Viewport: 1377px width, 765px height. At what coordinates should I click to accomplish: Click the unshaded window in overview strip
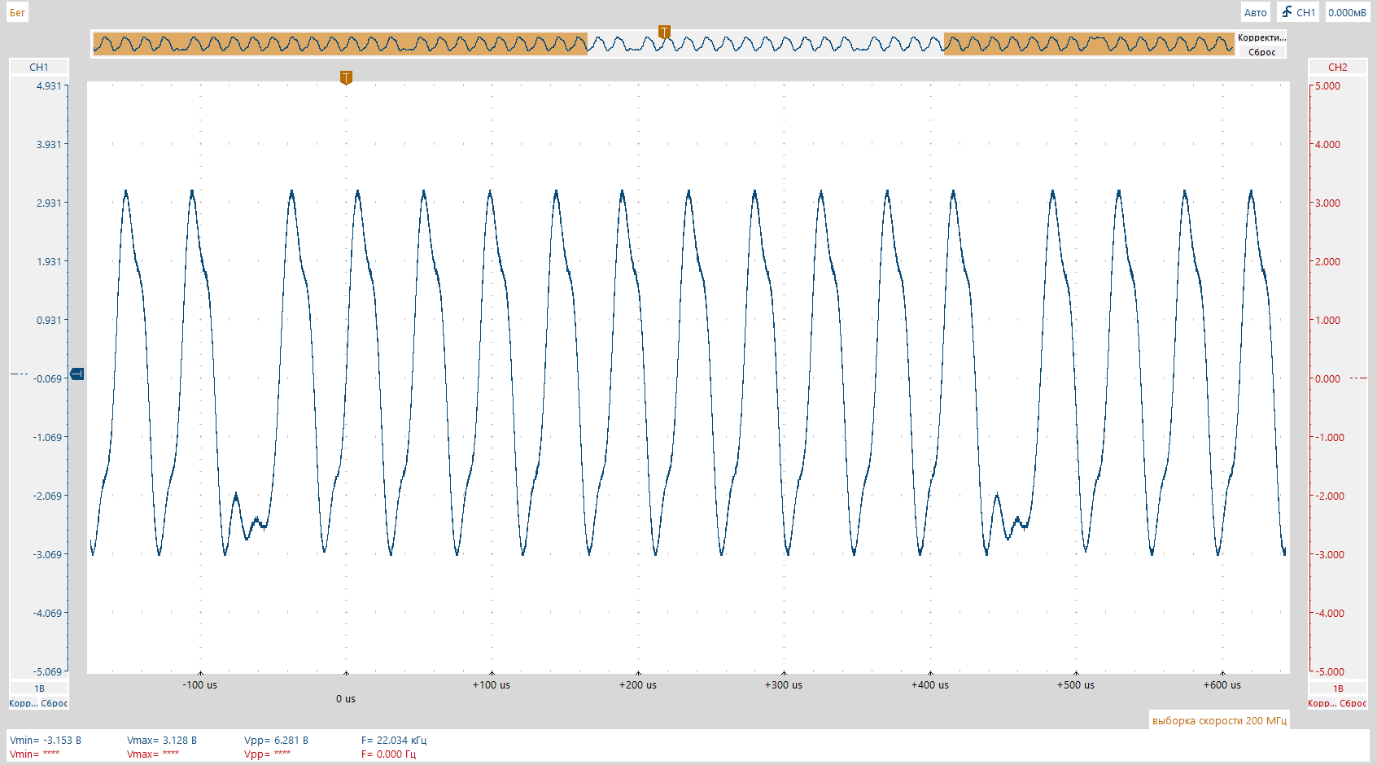click(766, 43)
